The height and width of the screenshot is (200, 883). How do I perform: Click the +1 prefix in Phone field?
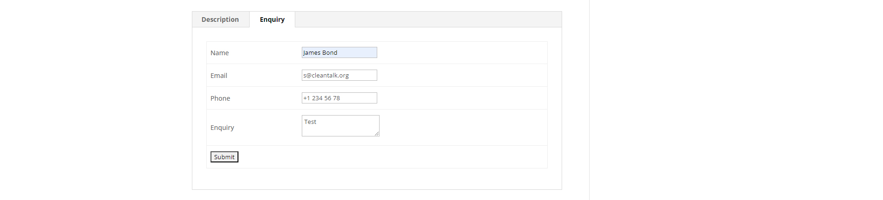click(x=306, y=98)
